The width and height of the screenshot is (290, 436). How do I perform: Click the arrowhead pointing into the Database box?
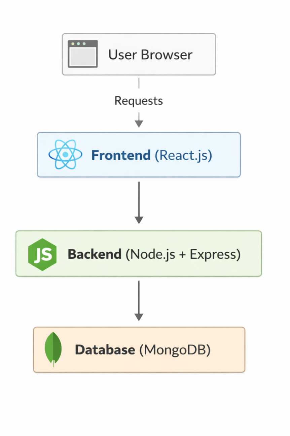point(139,317)
